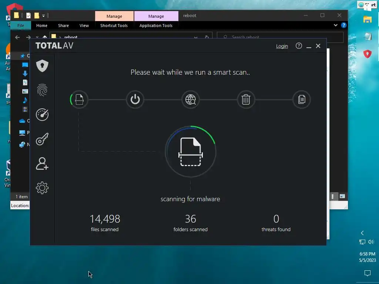This screenshot has width=379, height=284.
Task: Go forward in the Explorer window
Action: tap(28, 37)
